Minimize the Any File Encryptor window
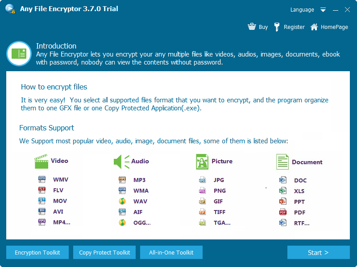The image size is (357, 267). (x=336, y=10)
